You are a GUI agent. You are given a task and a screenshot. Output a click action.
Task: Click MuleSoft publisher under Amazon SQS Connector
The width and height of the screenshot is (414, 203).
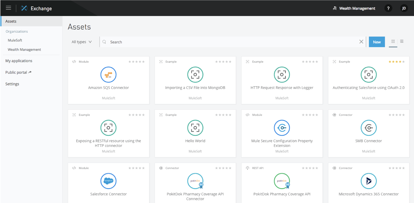[108, 98]
